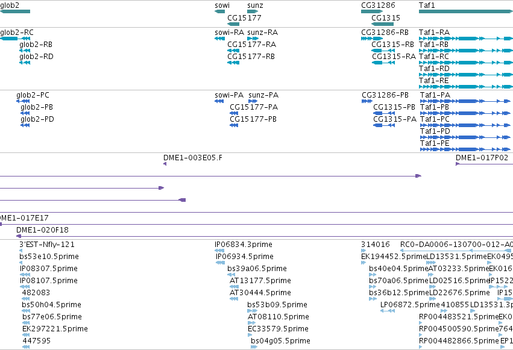Image resolution: width=513 pixels, height=350 pixels.
Task: Select transcript CG15177-RB
Action: 233,63
